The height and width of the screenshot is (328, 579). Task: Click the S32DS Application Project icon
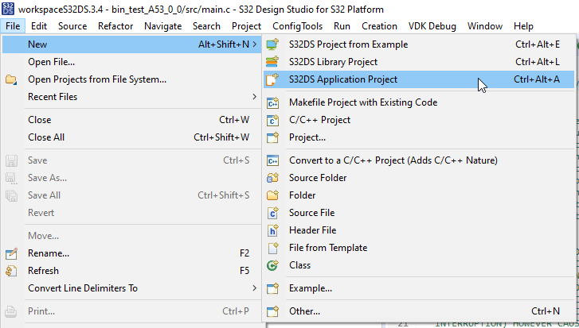(x=273, y=79)
